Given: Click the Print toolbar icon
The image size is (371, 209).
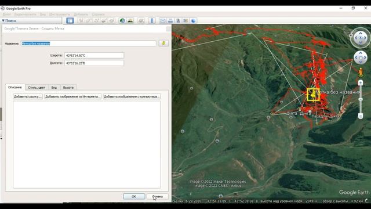Looking at the screenshot, I should point(170,21).
